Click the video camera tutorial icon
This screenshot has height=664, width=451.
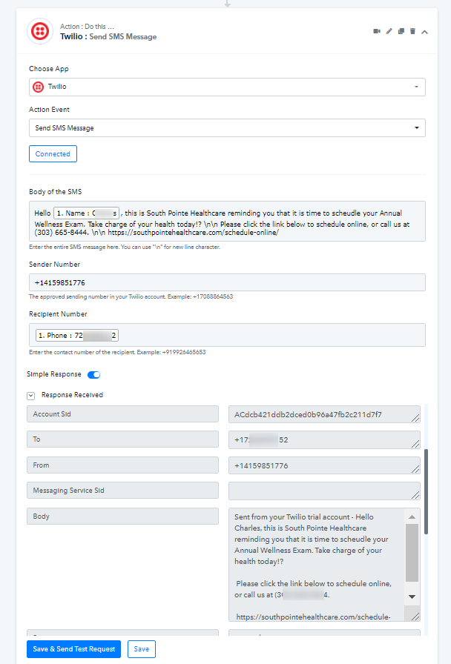(377, 31)
